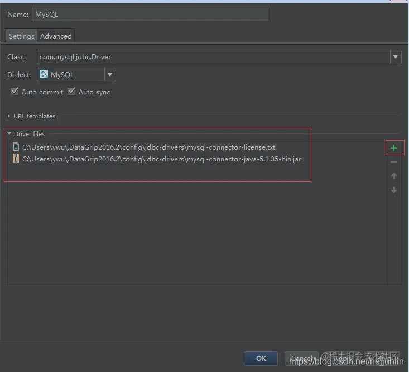The width and height of the screenshot is (409, 372).
Task: Open the Dialect dropdown arrow
Action: click(x=110, y=75)
